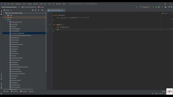Viewport: 173px width, 97px height.
Task: Click the IntelliJ logo icon in title bar
Action: (x=2, y=4)
